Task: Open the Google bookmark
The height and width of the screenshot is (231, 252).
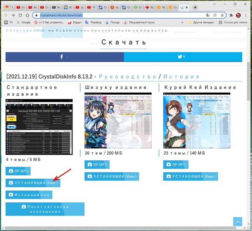Action: (x=24, y=22)
